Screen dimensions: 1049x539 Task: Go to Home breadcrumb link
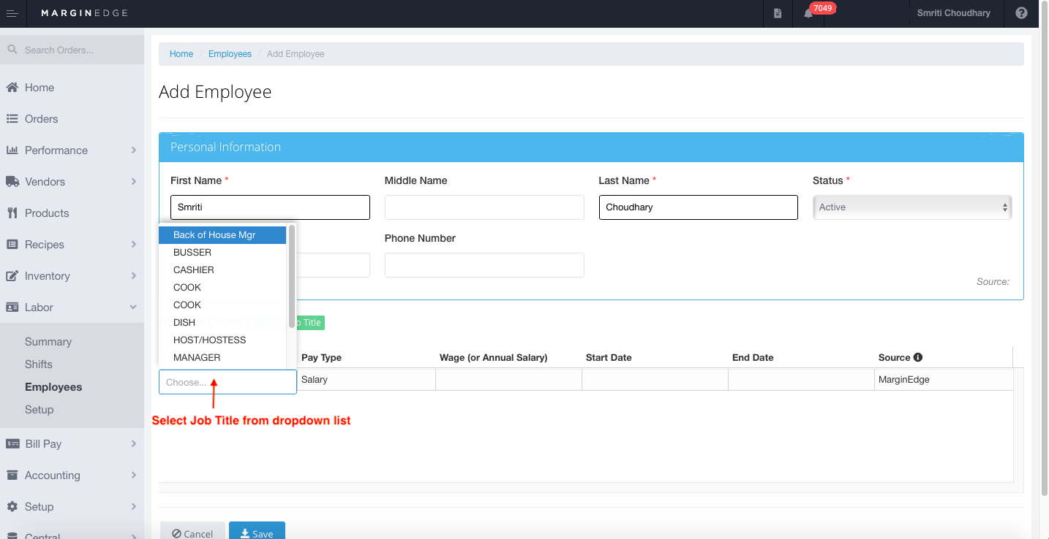[181, 54]
